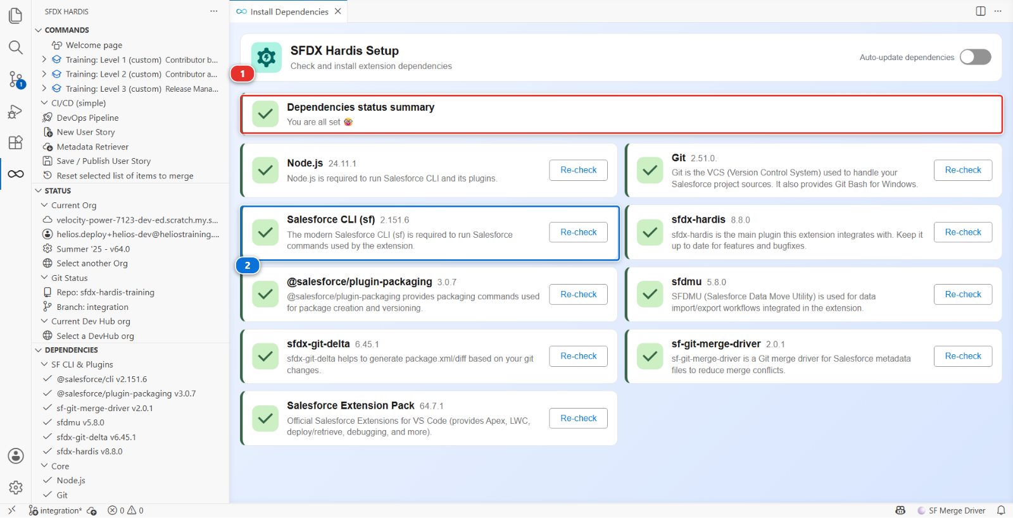Viewport: 1013px width, 518px height.
Task: Re-check the sfdx-hardis plugin
Action: (x=963, y=232)
